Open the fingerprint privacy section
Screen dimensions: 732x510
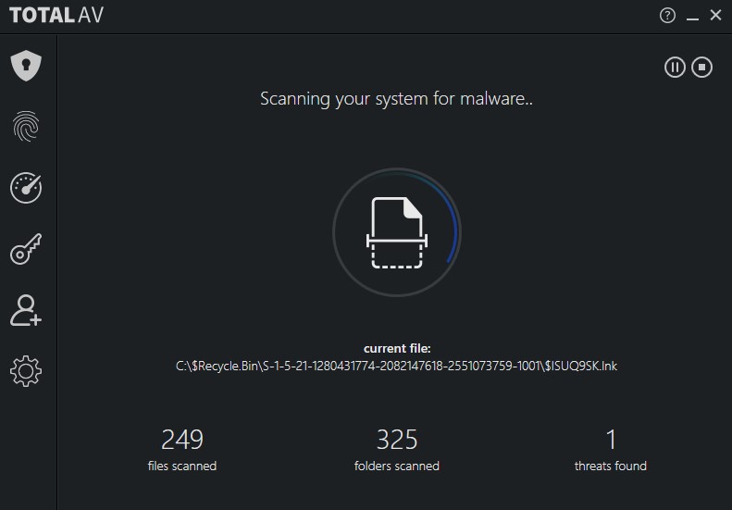coord(26,126)
